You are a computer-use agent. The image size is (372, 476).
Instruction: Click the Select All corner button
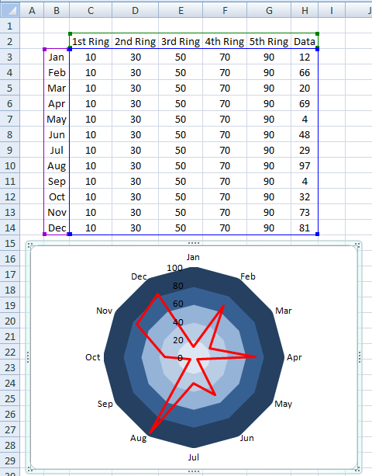pyautogui.click(x=10, y=10)
